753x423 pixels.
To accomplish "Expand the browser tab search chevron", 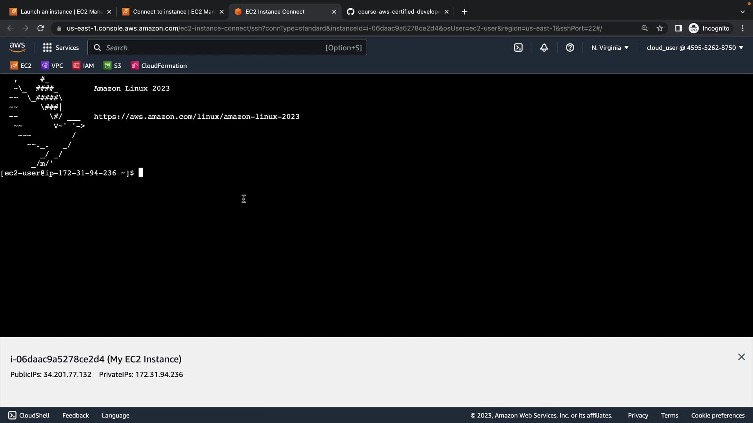I will coord(742,12).
